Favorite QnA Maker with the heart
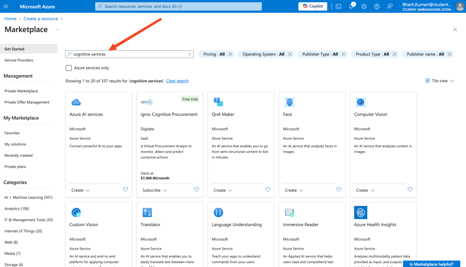This screenshot has width=466, height=267. pos(268,190)
